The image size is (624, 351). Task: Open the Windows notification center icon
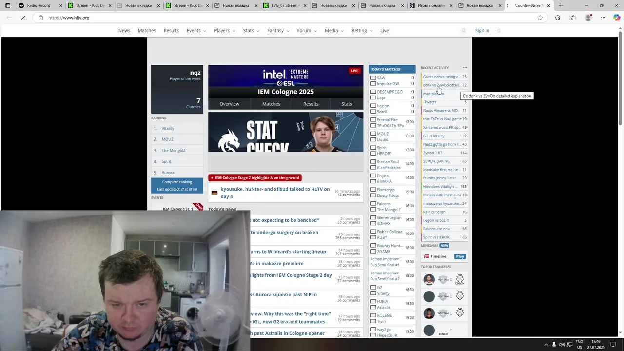[x=613, y=345]
